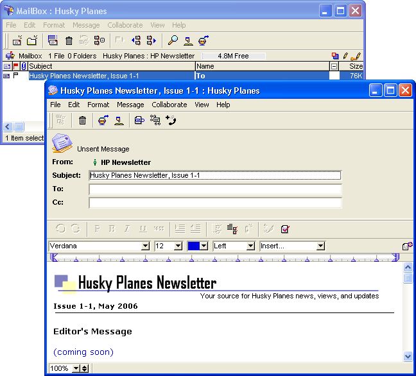Toggle the red flag column header

coord(16,66)
